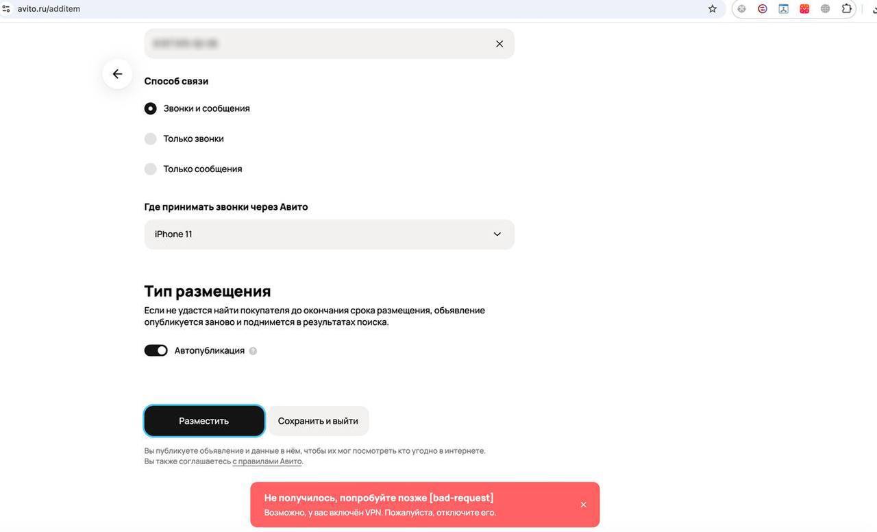The height and width of the screenshot is (532, 877).
Task: Click the Сохранить и выйти button
Action: 318,421
